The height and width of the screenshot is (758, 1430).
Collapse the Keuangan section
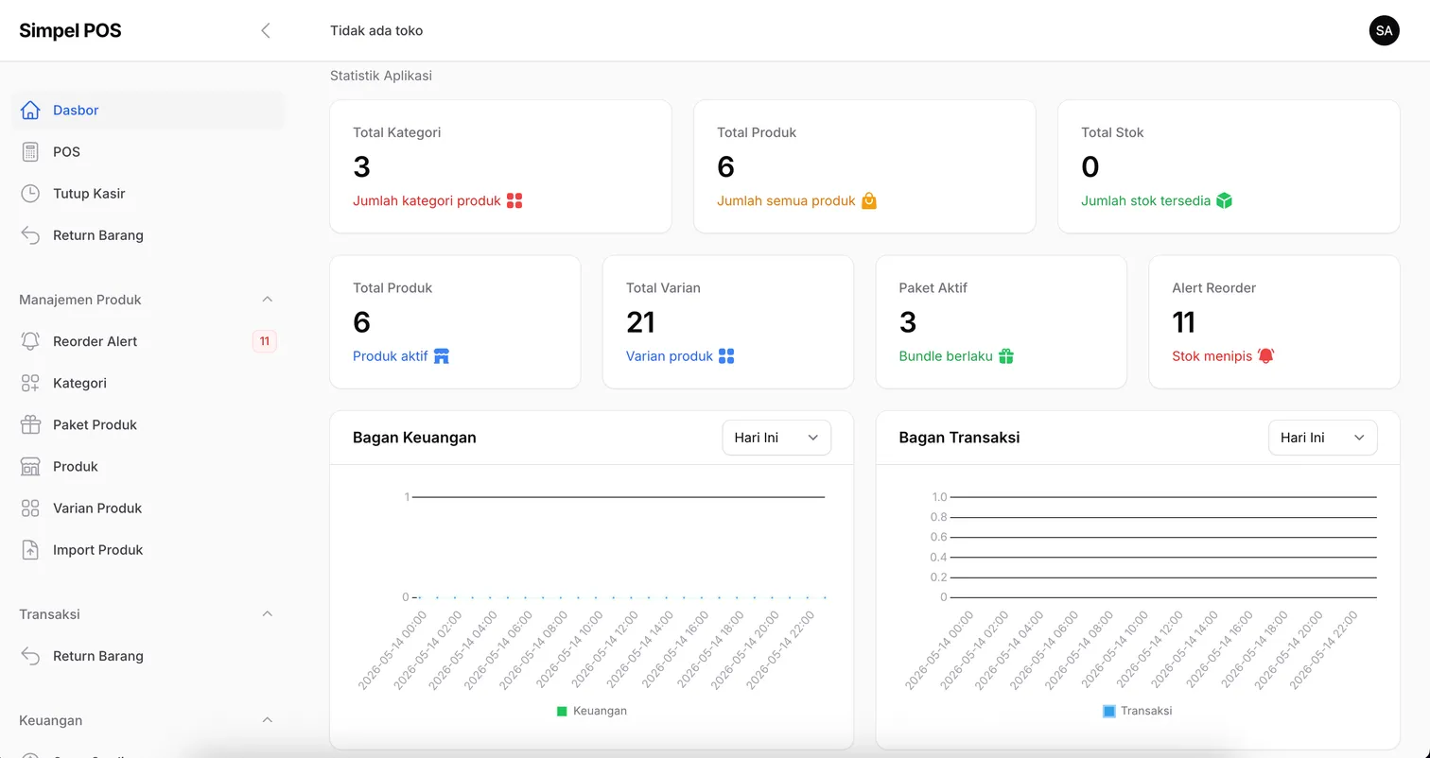tap(267, 720)
